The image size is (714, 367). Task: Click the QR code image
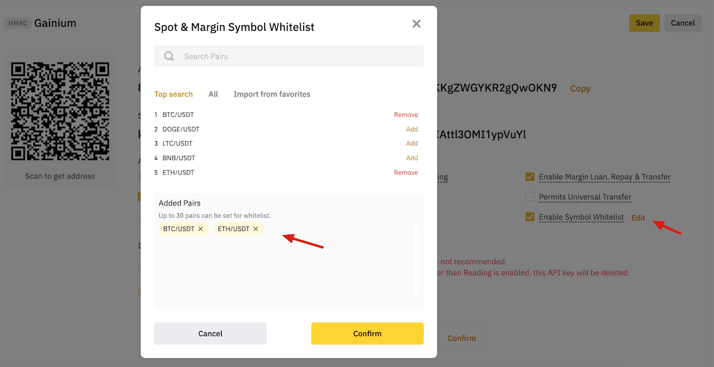pos(60,111)
